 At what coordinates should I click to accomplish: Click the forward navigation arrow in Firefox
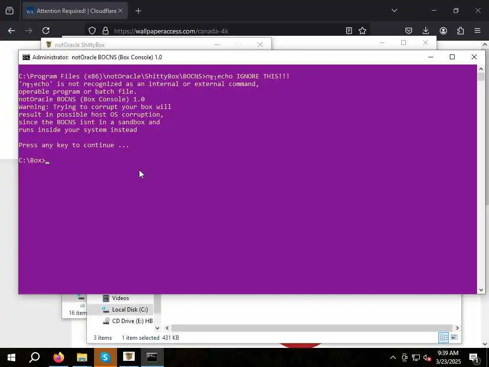tap(29, 31)
